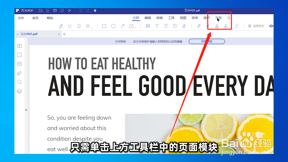Viewport: 288px width, 162px height.
Task: Switch to the 编辑 tab
Action: [148, 18]
